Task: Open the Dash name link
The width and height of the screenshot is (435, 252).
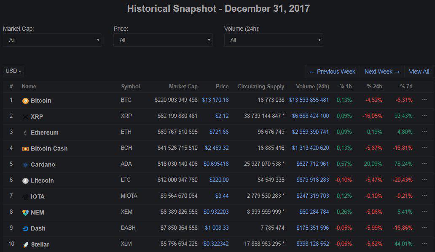Action: [x=38, y=228]
